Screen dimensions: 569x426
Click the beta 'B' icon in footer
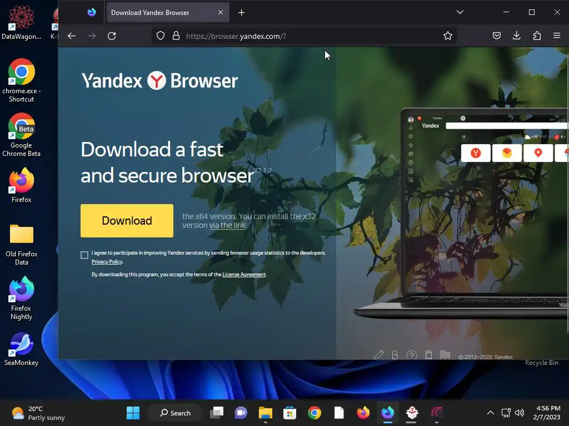[395, 355]
